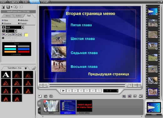Select the MENU-01 thumbnail in storyboard
This screenshot has height=118, width=163.
click(68, 107)
